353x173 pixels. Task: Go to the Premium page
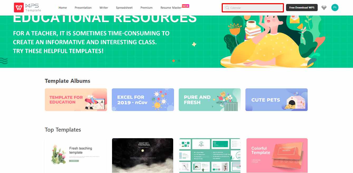point(147,8)
